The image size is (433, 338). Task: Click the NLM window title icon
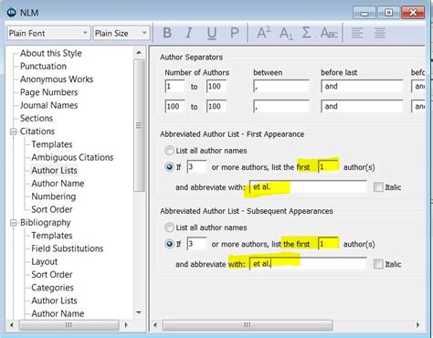coord(12,12)
